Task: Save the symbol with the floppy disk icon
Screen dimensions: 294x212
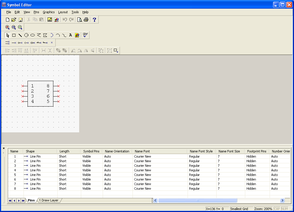Action: click(x=20, y=20)
